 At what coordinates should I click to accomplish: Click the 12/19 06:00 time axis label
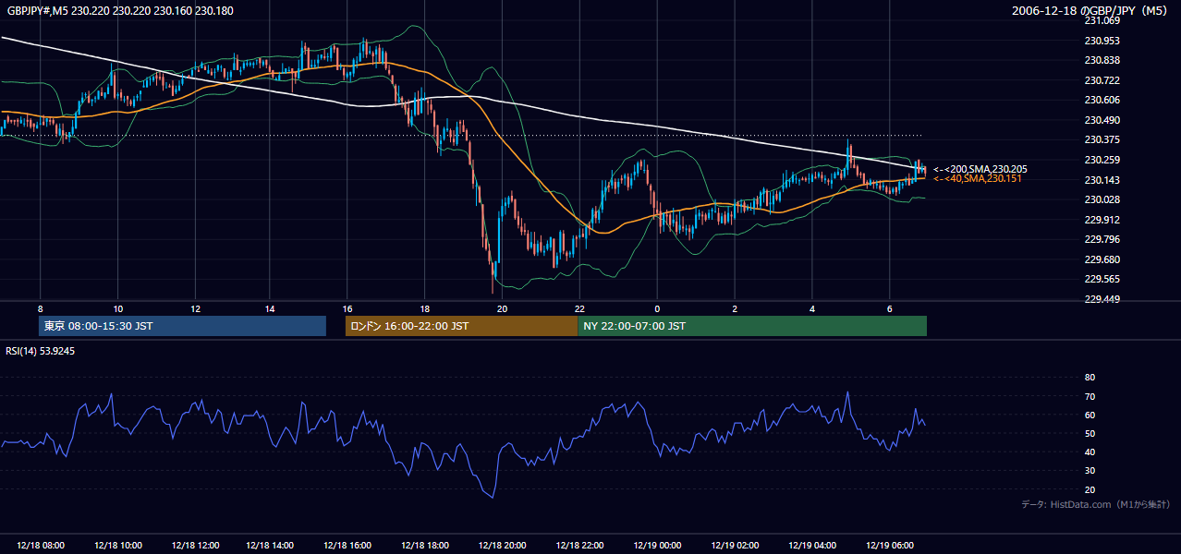point(889,546)
